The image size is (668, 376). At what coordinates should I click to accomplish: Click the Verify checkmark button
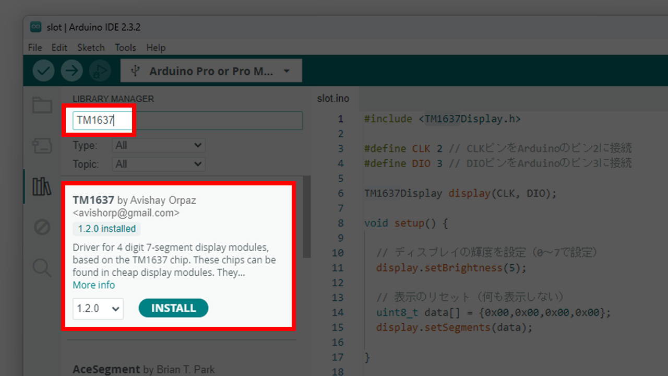(44, 71)
